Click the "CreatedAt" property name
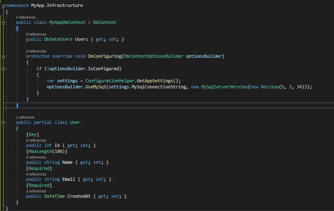 click(79, 196)
